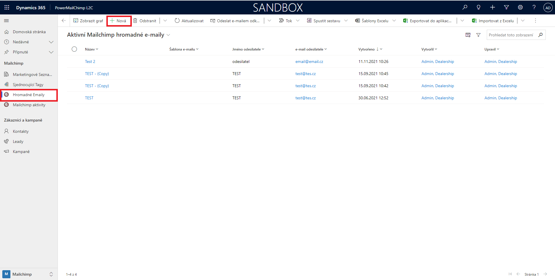Toggle the select-all rows circle

point(74,49)
